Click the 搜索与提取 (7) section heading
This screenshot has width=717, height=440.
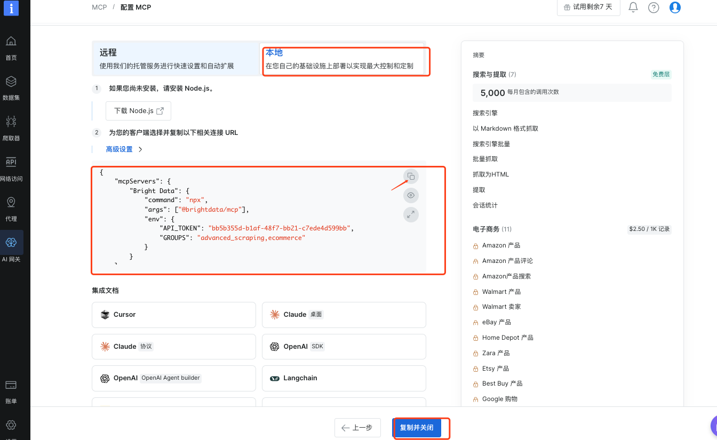click(494, 75)
